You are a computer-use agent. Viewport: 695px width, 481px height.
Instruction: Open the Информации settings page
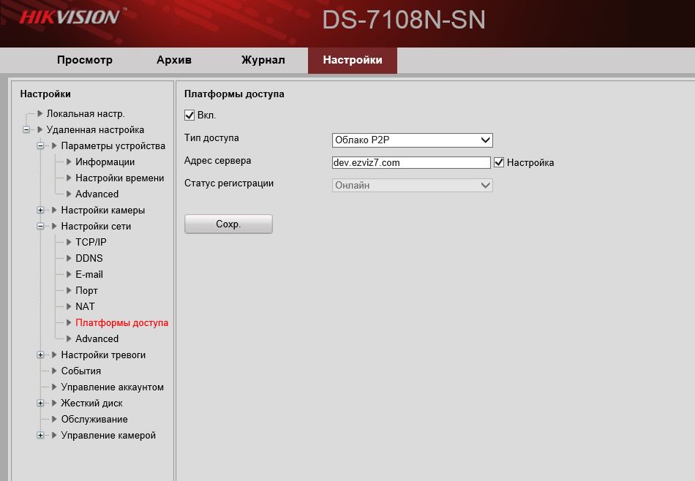click(x=105, y=162)
